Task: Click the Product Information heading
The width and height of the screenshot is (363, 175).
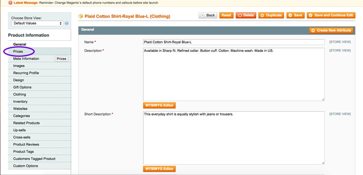Action: (29, 35)
